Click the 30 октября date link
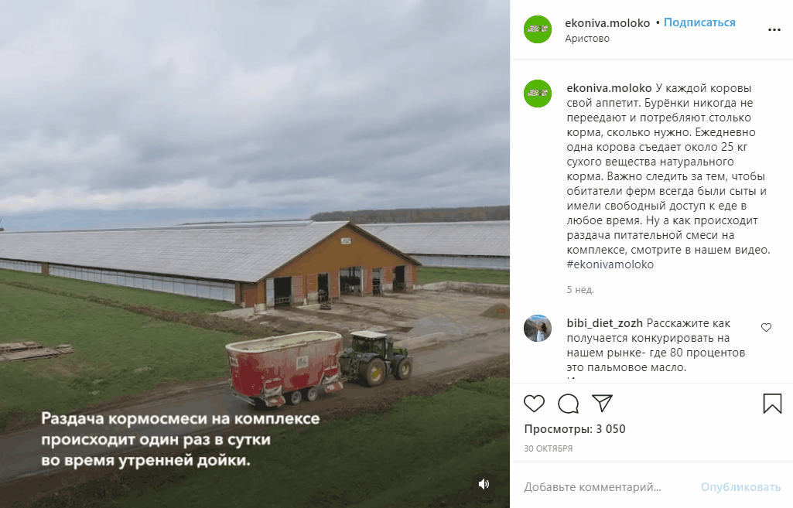The width and height of the screenshot is (793, 508). (549, 448)
